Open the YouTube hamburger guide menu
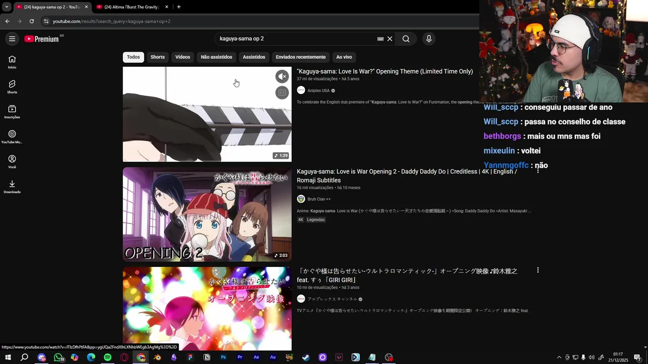Image resolution: width=648 pixels, height=364 pixels. (12, 39)
